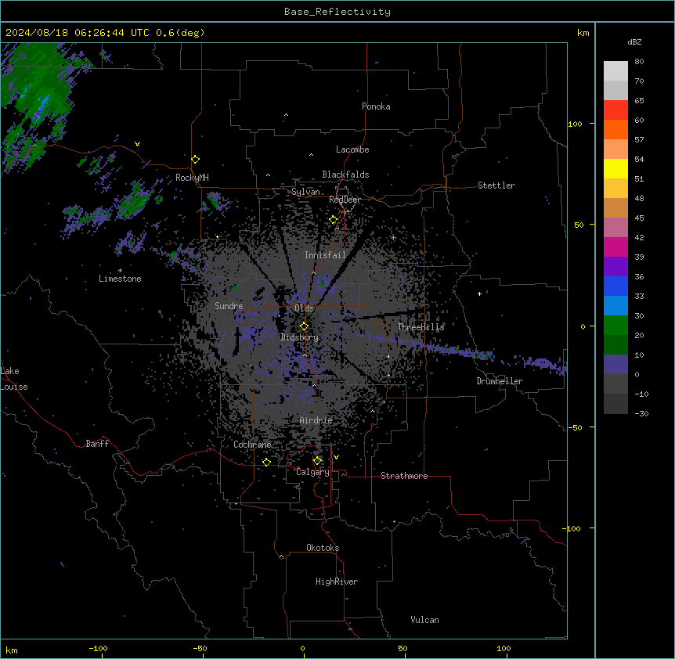Screen dimensions: 675x659
Task: Click the 80 value in the dBZ legend
Action: click(639, 62)
